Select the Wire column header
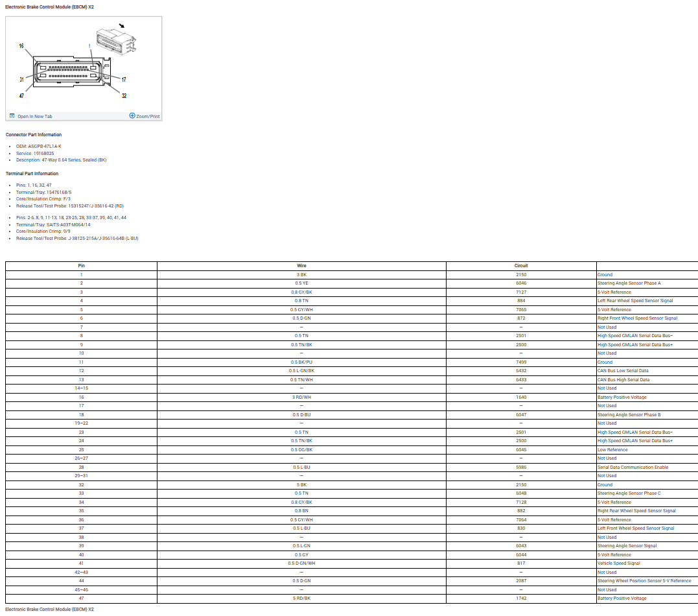698x616 pixels. click(301, 266)
